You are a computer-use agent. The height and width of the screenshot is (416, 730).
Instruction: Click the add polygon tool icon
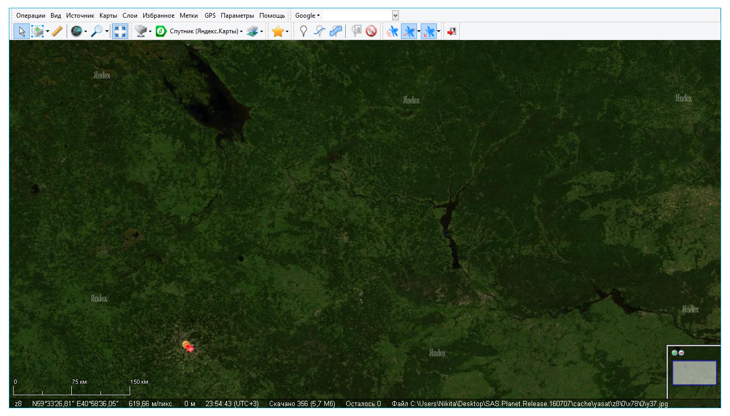(x=336, y=32)
